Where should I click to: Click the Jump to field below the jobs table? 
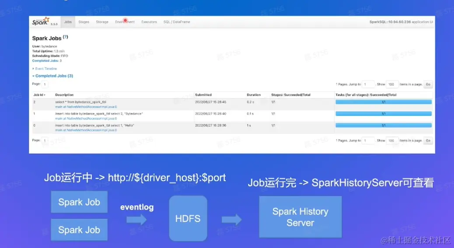368,141
